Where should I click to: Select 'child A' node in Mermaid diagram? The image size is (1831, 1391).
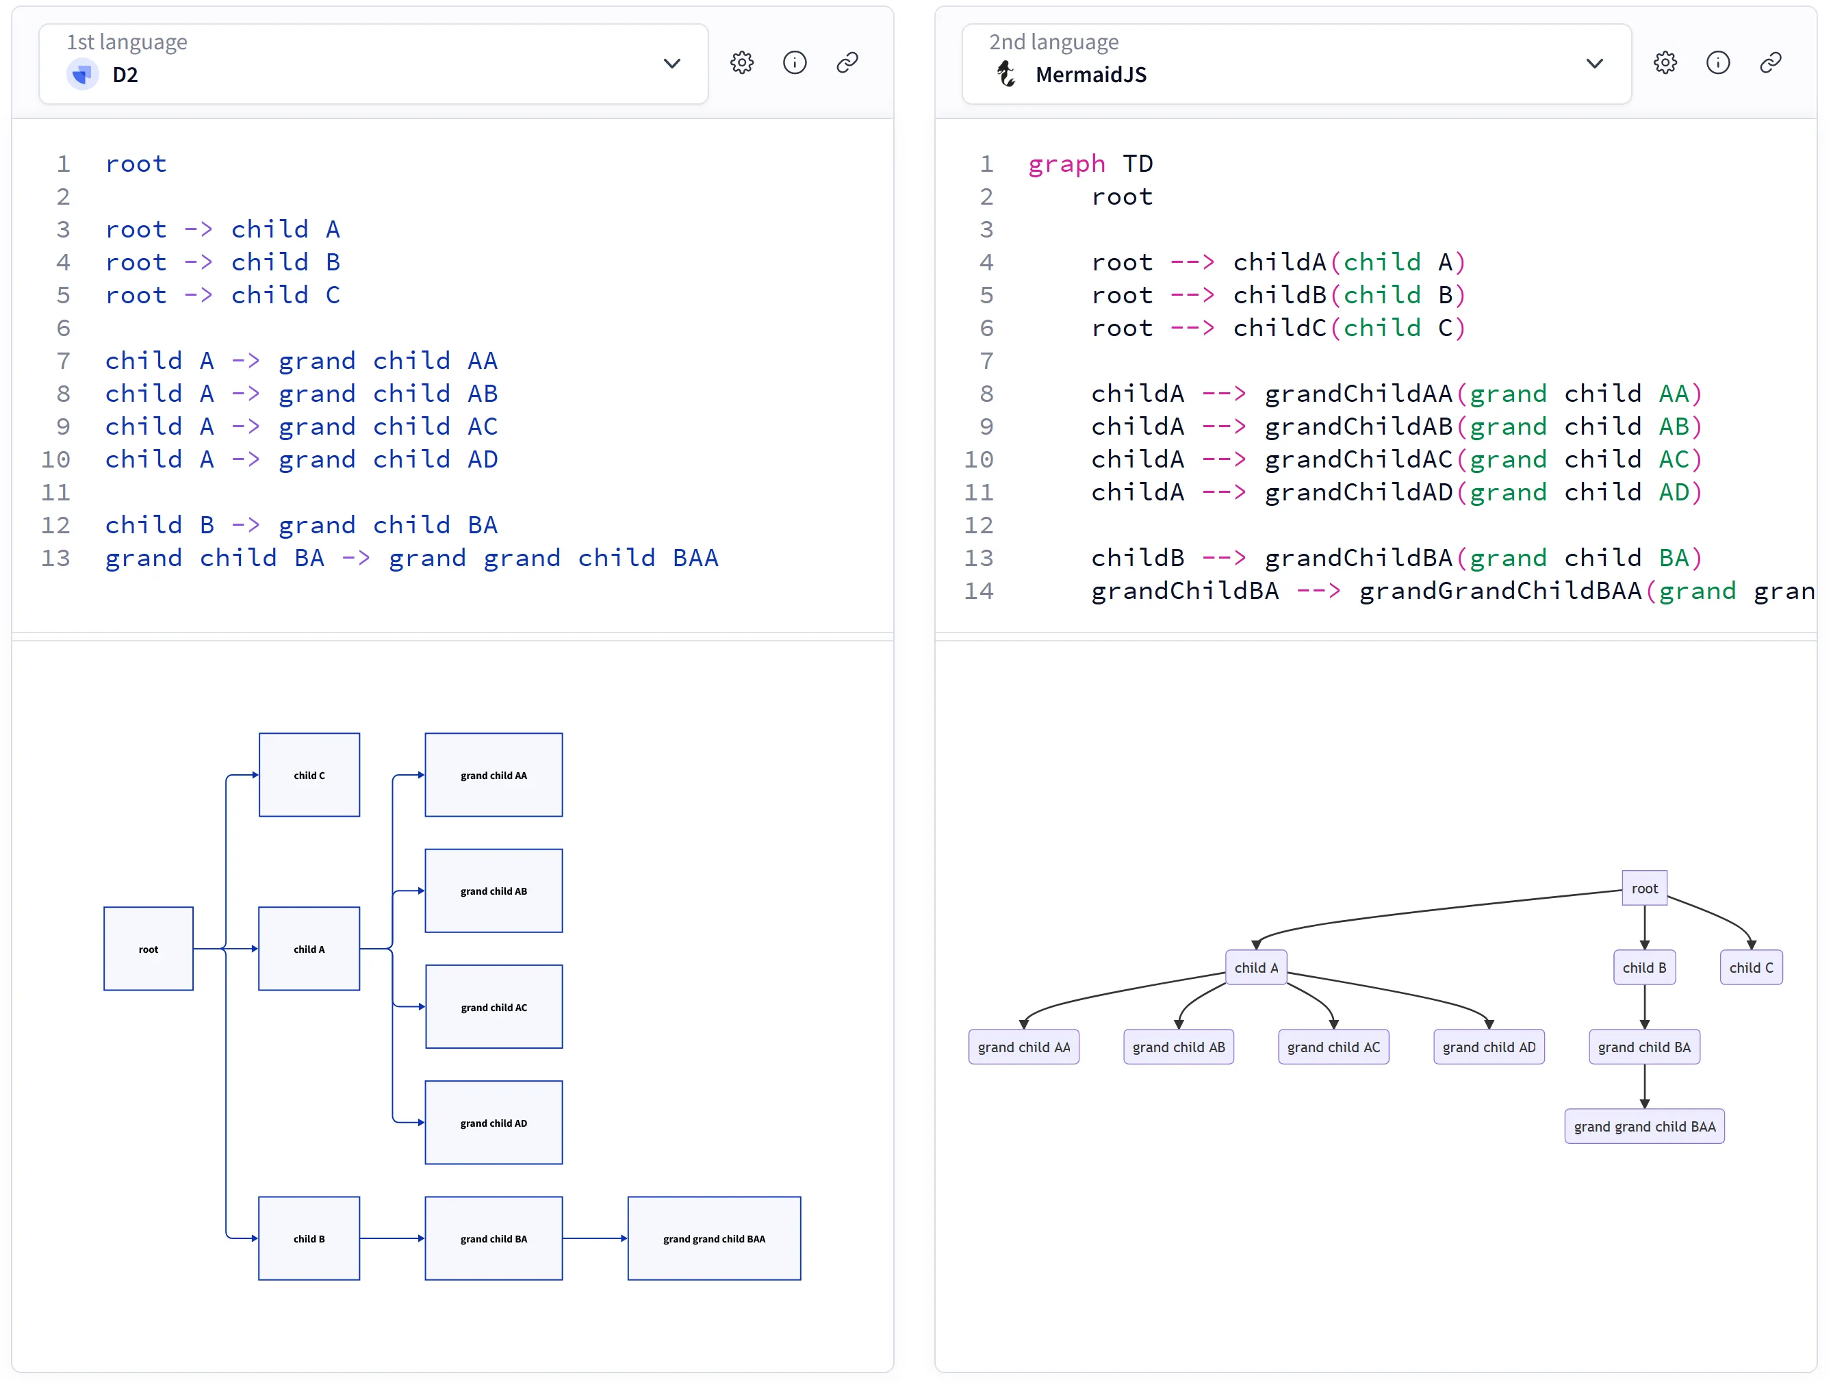(1256, 967)
